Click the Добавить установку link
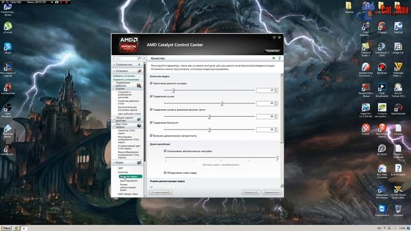411x231 pixels. 124,76
